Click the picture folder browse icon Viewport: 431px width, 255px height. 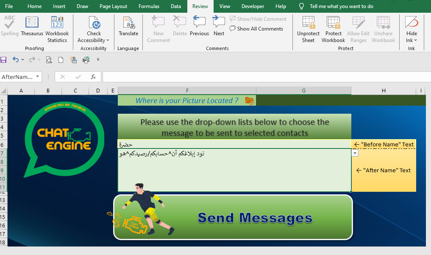coord(250,101)
